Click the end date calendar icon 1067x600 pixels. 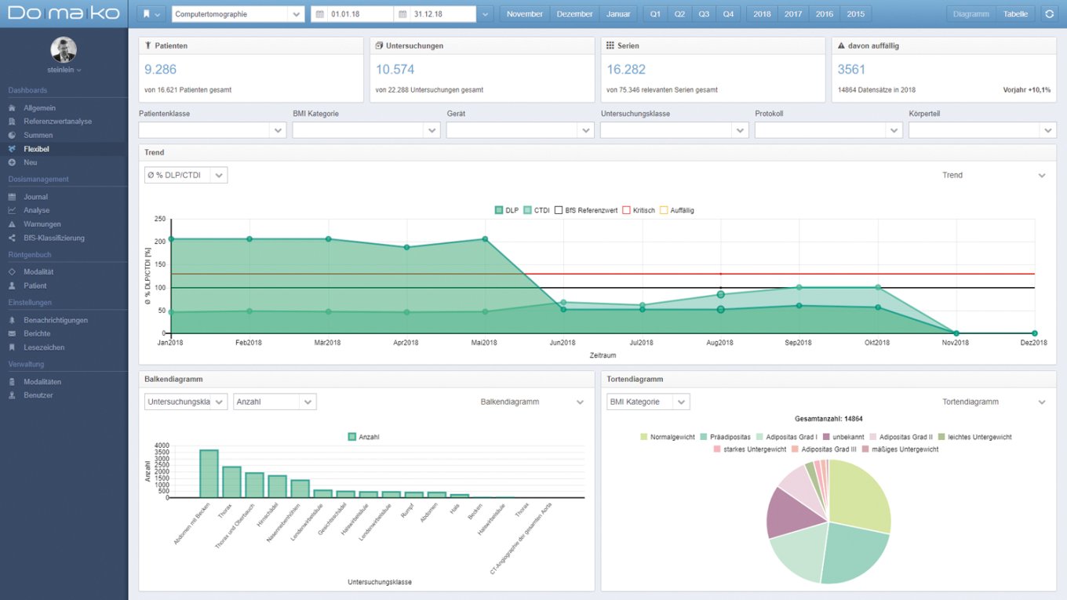point(402,14)
